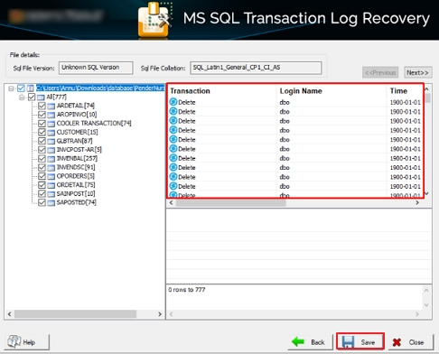439x354 pixels.
Task: Toggle the SAINPOST[10] checkbox
Action: 42,193
